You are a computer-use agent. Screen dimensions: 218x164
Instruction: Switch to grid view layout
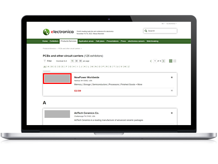pos(175,61)
